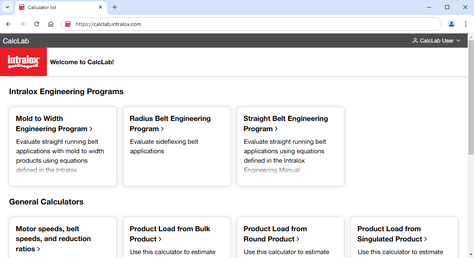Expand the browser tab search chevron

click(7, 7)
